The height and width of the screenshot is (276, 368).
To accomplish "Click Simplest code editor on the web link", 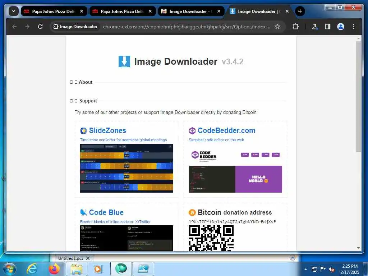I will [x=216, y=140].
